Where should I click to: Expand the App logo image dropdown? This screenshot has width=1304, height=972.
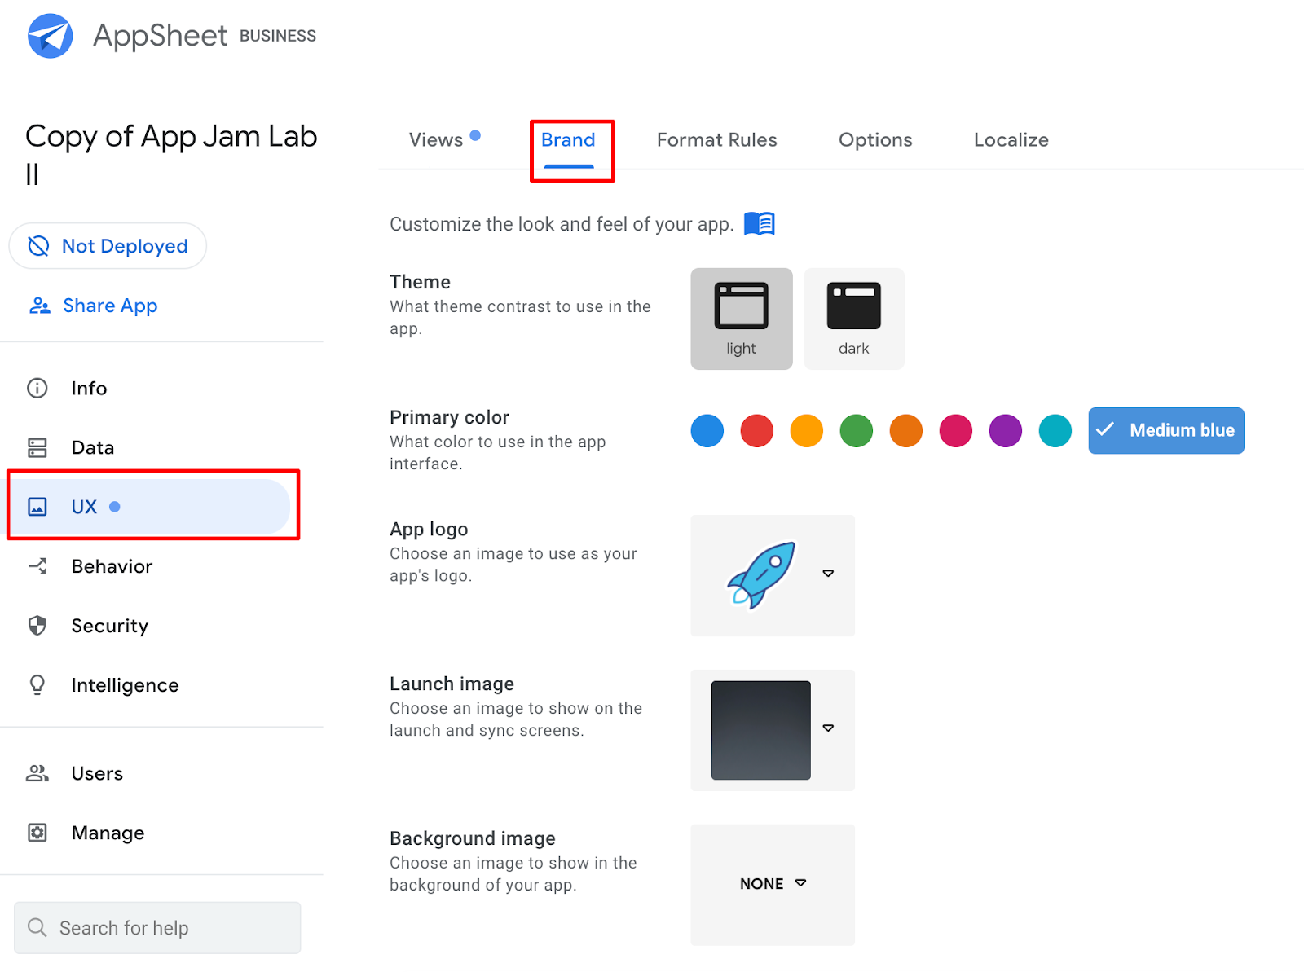coord(828,574)
